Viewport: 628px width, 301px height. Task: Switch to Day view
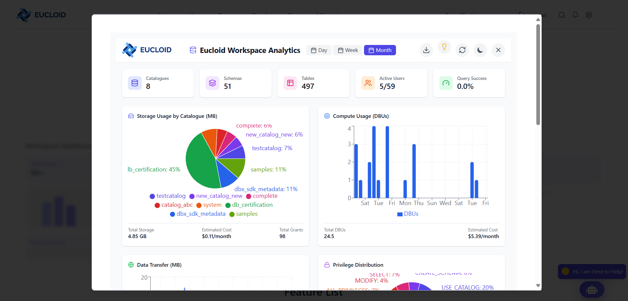[319, 50]
